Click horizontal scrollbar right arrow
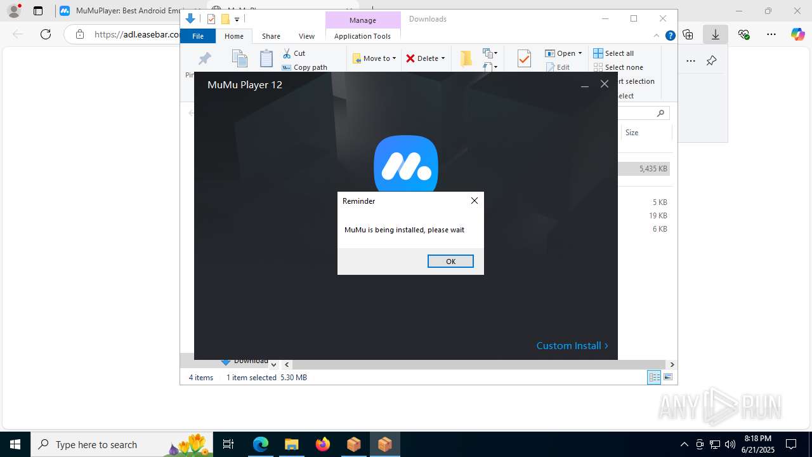 [x=672, y=364]
